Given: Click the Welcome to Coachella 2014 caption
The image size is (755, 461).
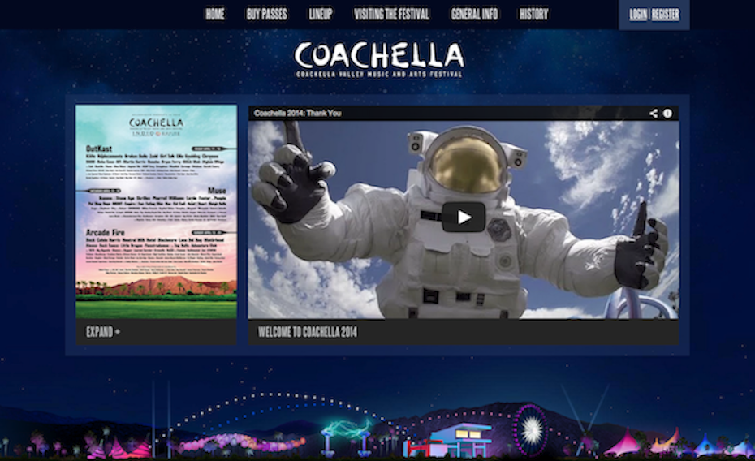Looking at the screenshot, I should 308,332.
